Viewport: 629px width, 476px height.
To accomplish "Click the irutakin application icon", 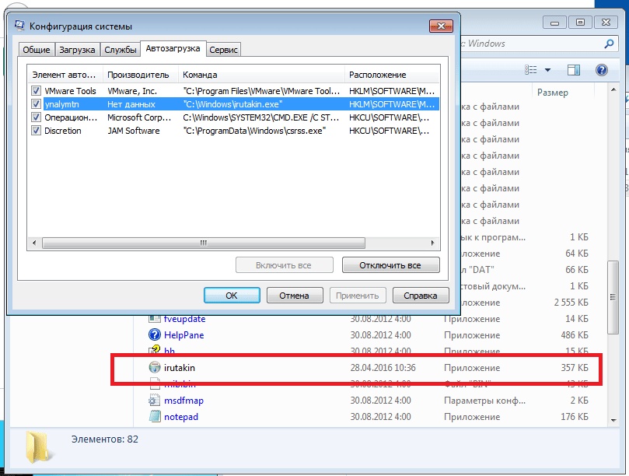I will pyautogui.click(x=155, y=367).
